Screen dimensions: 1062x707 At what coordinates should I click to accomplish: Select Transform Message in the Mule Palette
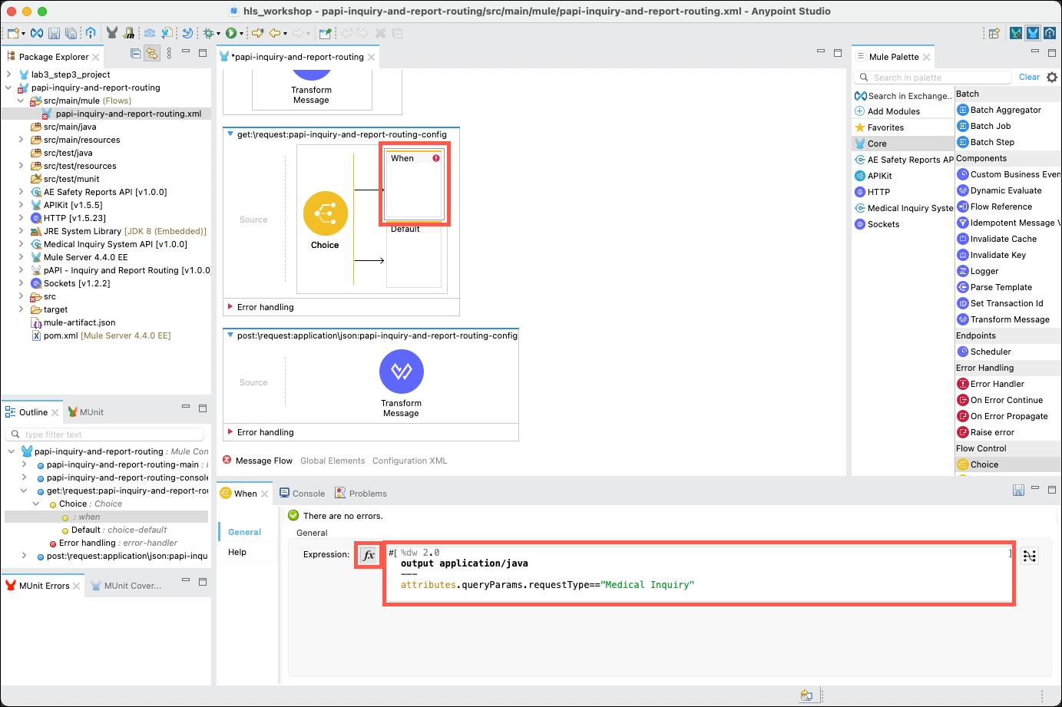coord(1003,319)
